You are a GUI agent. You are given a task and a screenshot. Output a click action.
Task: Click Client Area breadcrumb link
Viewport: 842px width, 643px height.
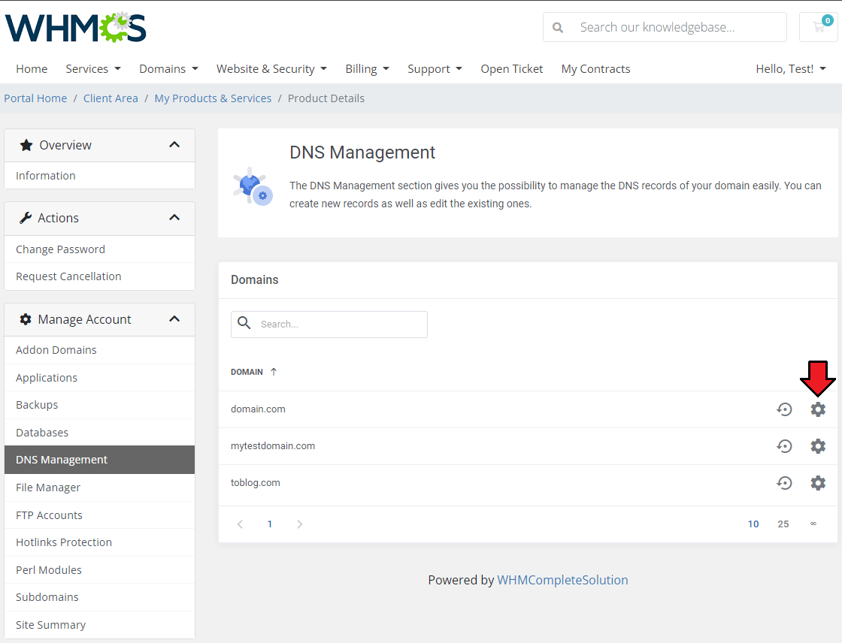[111, 98]
